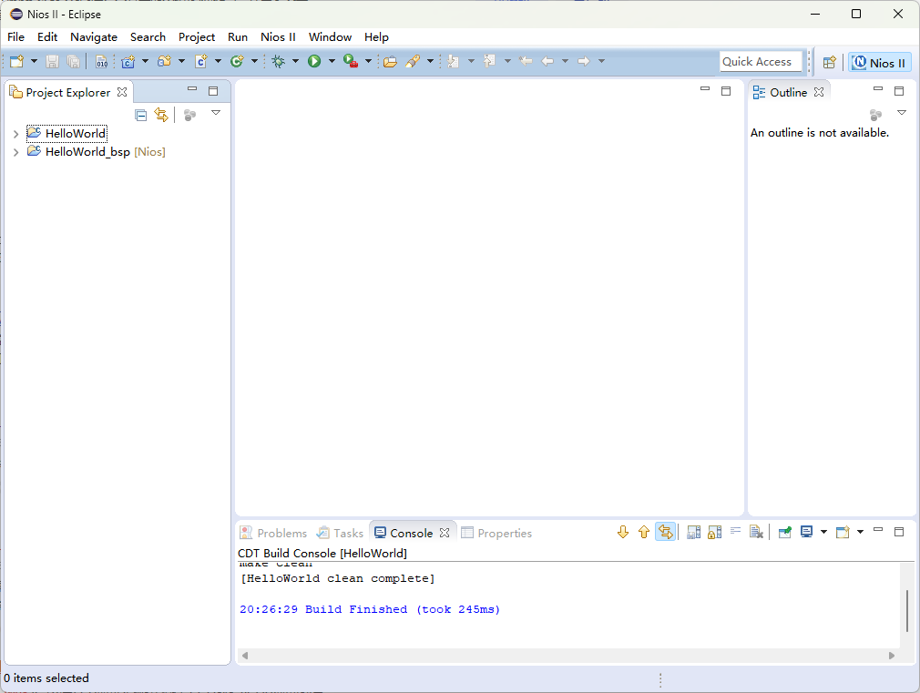
Task: Click the Display Selected Console monitor icon
Action: click(x=807, y=532)
